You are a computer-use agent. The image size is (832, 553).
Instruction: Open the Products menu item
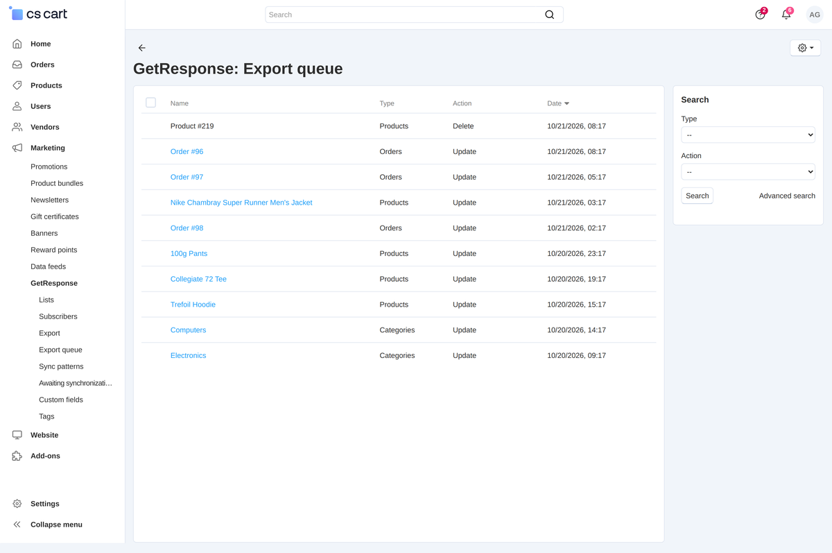pyautogui.click(x=46, y=85)
